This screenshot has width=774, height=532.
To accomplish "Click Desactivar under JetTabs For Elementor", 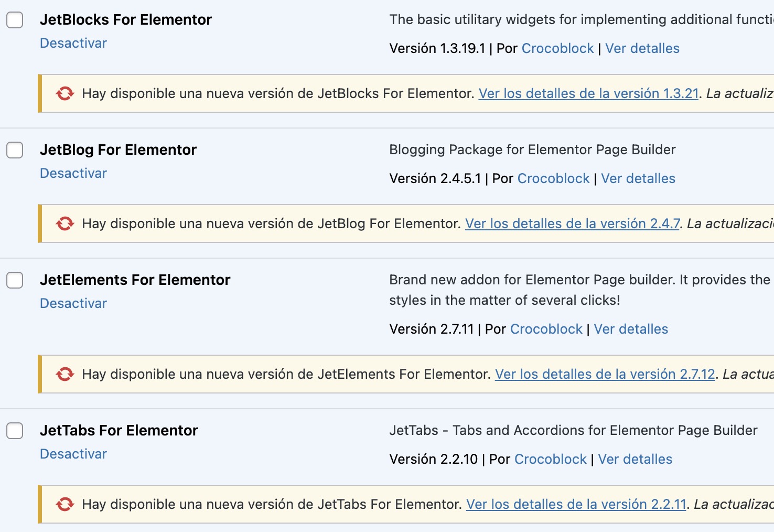I will 73,454.
